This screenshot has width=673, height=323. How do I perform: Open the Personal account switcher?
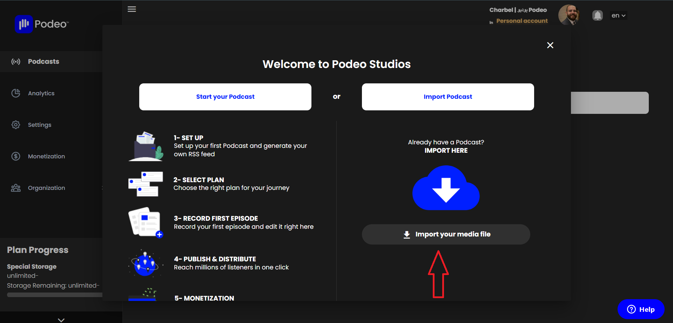tap(521, 21)
